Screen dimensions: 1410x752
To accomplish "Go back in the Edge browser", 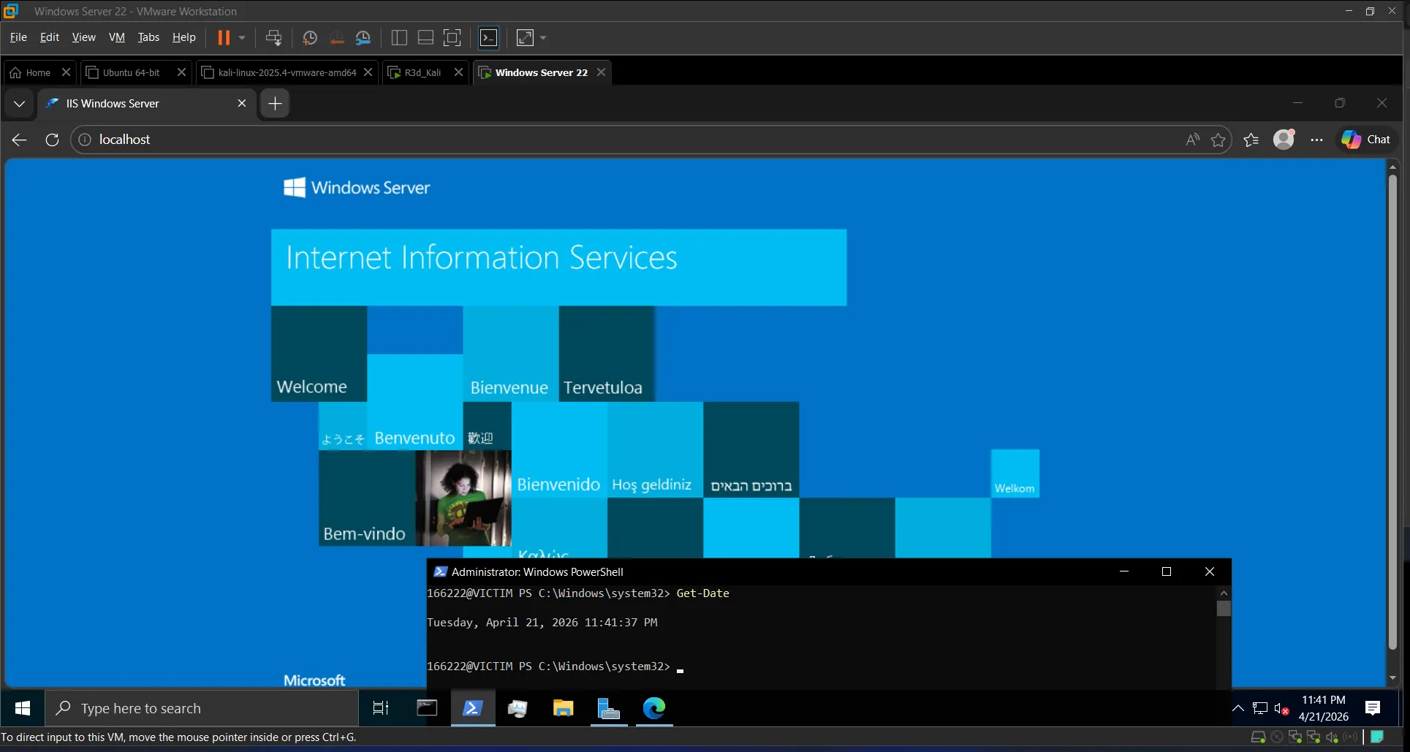I will (x=20, y=140).
